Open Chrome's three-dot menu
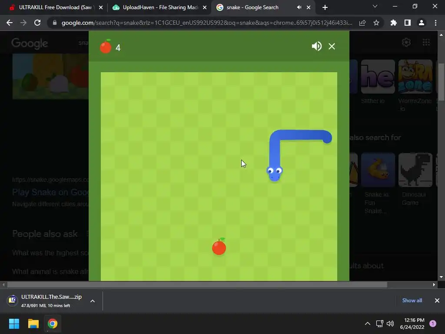 tap(435, 23)
